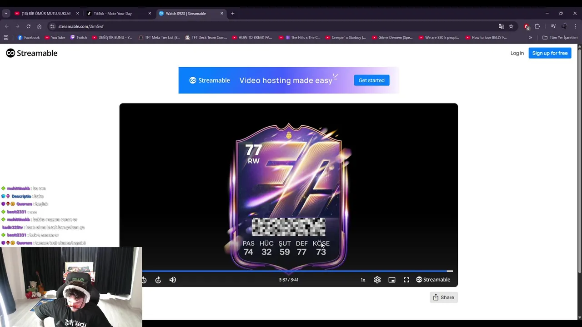582x327 pixels.
Task: Open the Creepin' x Starboy bookmark
Action: tap(346, 38)
